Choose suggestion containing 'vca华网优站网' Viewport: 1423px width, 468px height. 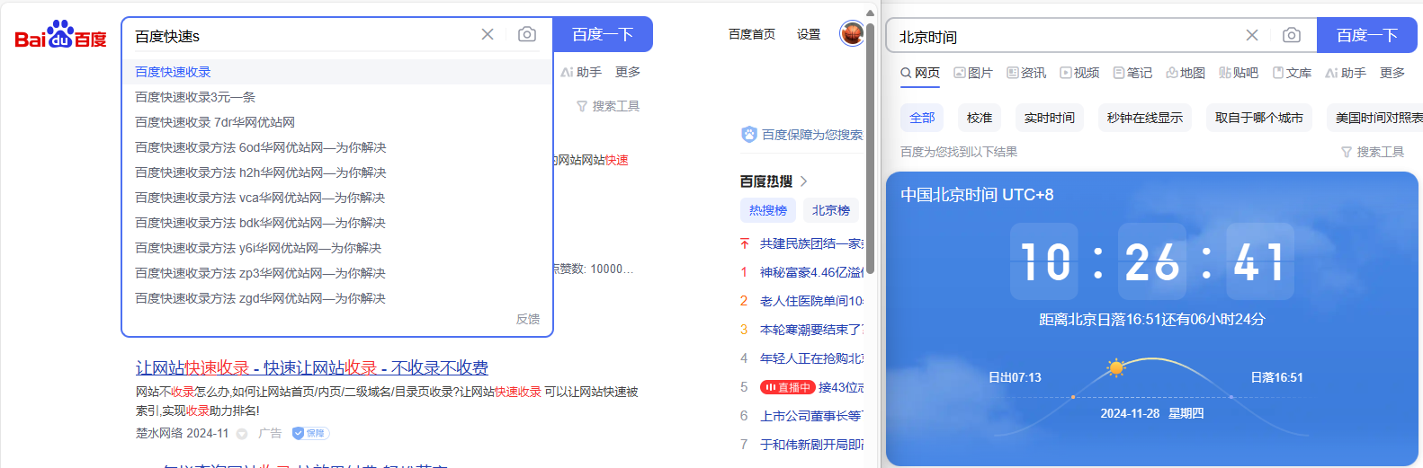click(x=337, y=198)
